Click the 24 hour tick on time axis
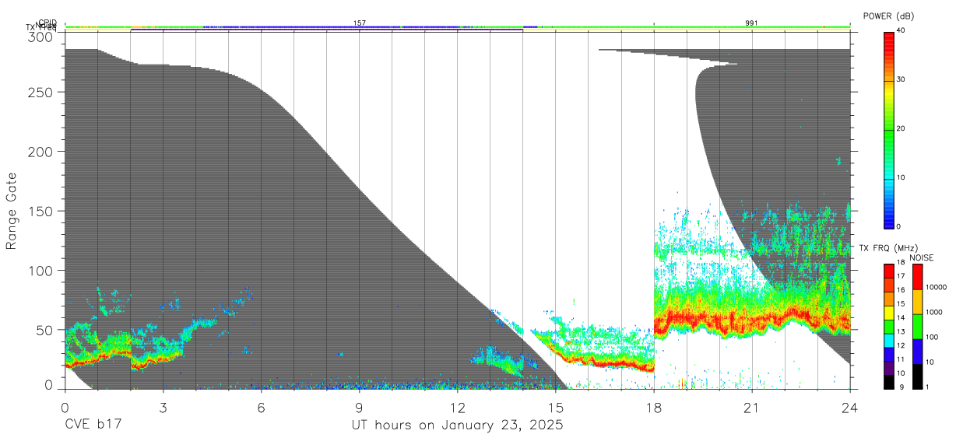 point(850,408)
